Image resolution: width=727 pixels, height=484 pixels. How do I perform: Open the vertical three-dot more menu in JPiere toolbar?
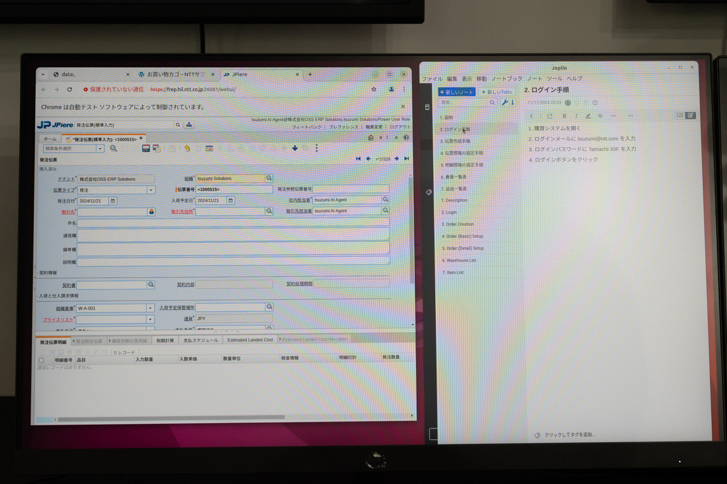[x=316, y=148]
